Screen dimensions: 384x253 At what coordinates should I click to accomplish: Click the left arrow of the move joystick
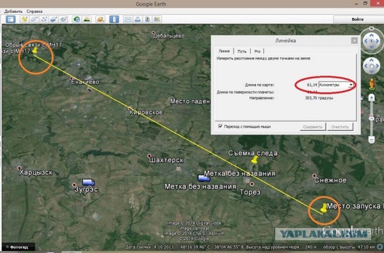pyautogui.click(x=366, y=66)
